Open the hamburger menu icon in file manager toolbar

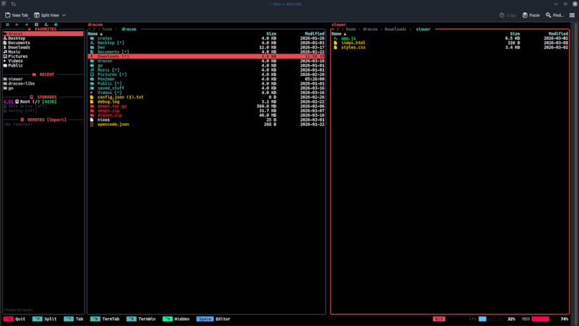point(7,25)
